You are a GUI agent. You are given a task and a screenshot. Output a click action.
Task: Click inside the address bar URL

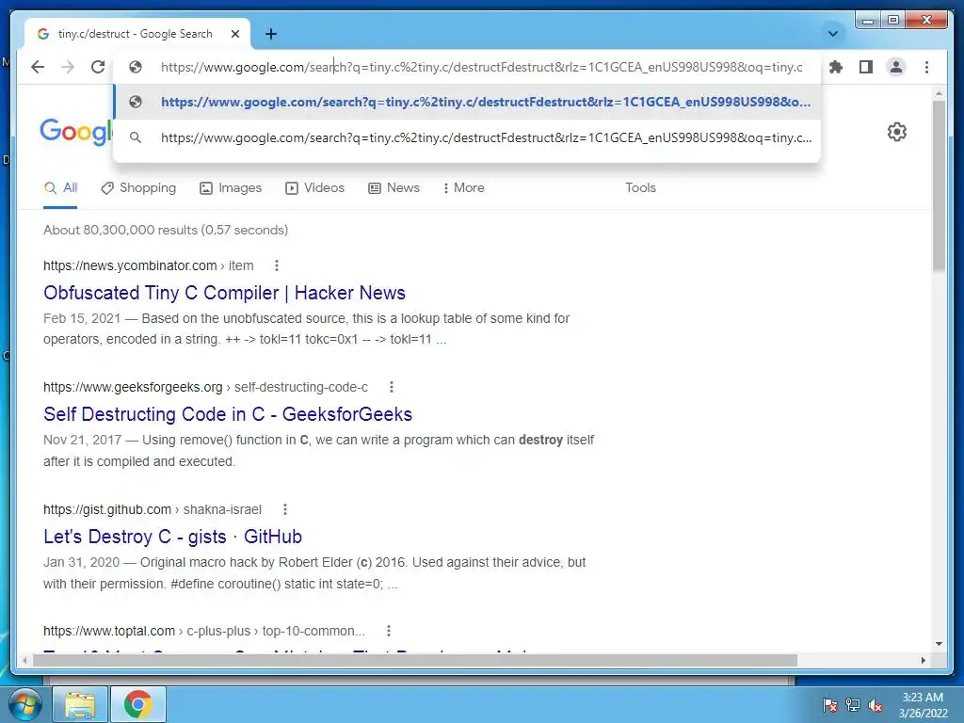point(481,67)
